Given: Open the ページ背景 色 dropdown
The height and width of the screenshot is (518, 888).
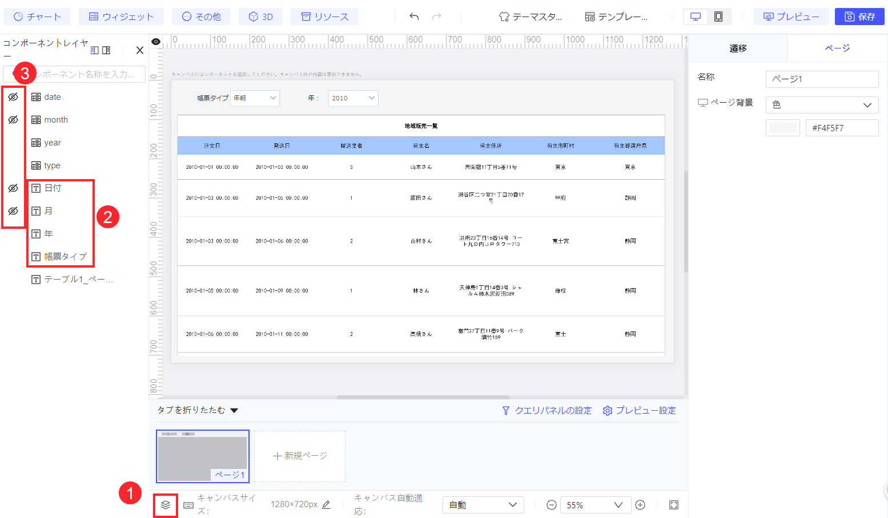Looking at the screenshot, I should click(x=822, y=105).
